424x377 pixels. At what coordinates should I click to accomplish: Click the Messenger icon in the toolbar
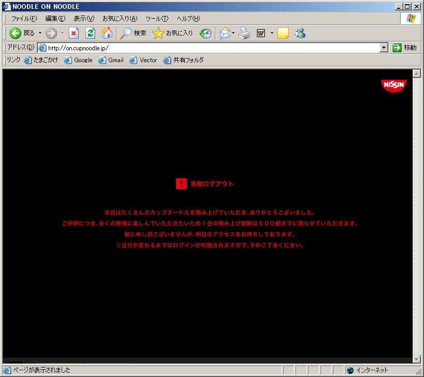pos(300,33)
